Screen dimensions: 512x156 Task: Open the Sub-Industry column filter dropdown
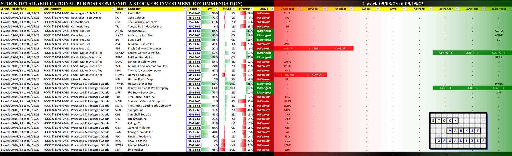113,9
